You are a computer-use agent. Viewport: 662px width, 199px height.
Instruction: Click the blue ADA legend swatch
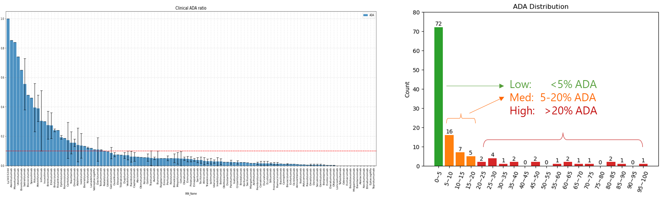[x=365, y=15]
